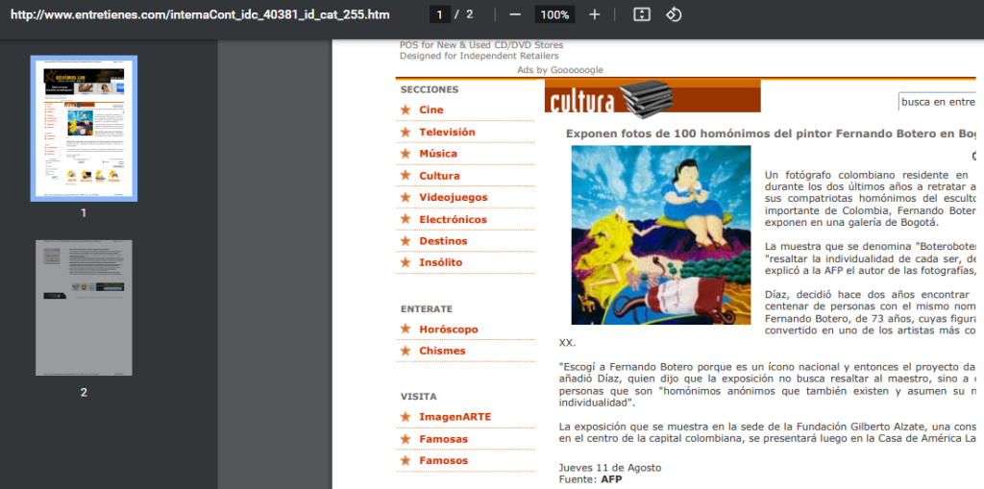Click the star icon beside Horóscopo

coord(406,330)
